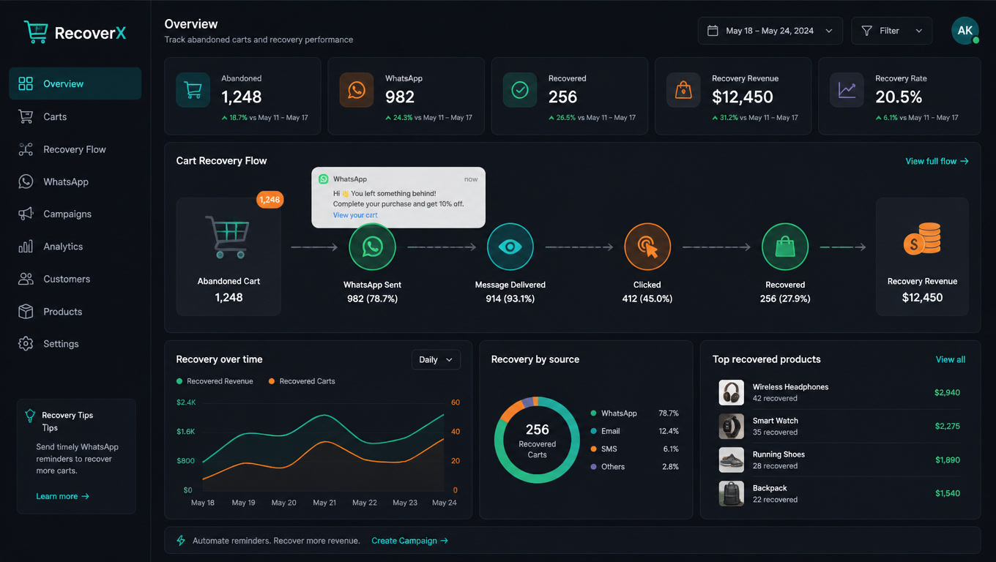Open the AK user avatar
Screen dimensions: 996x562
[965, 31]
